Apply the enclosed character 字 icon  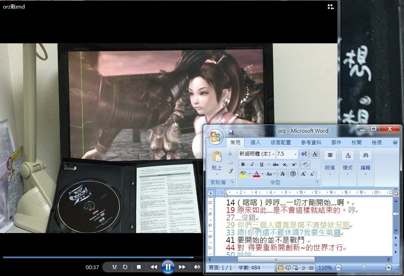[293, 174]
